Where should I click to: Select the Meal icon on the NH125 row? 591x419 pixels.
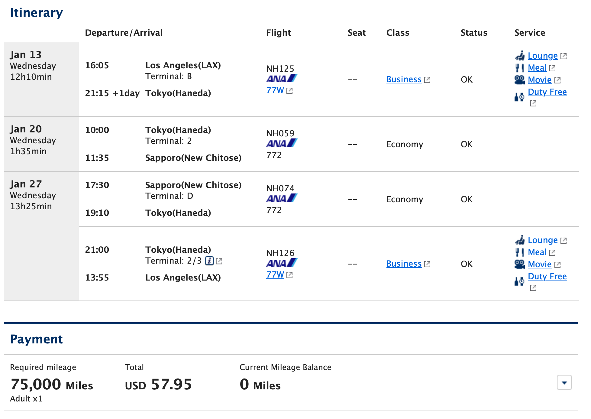click(520, 68)
